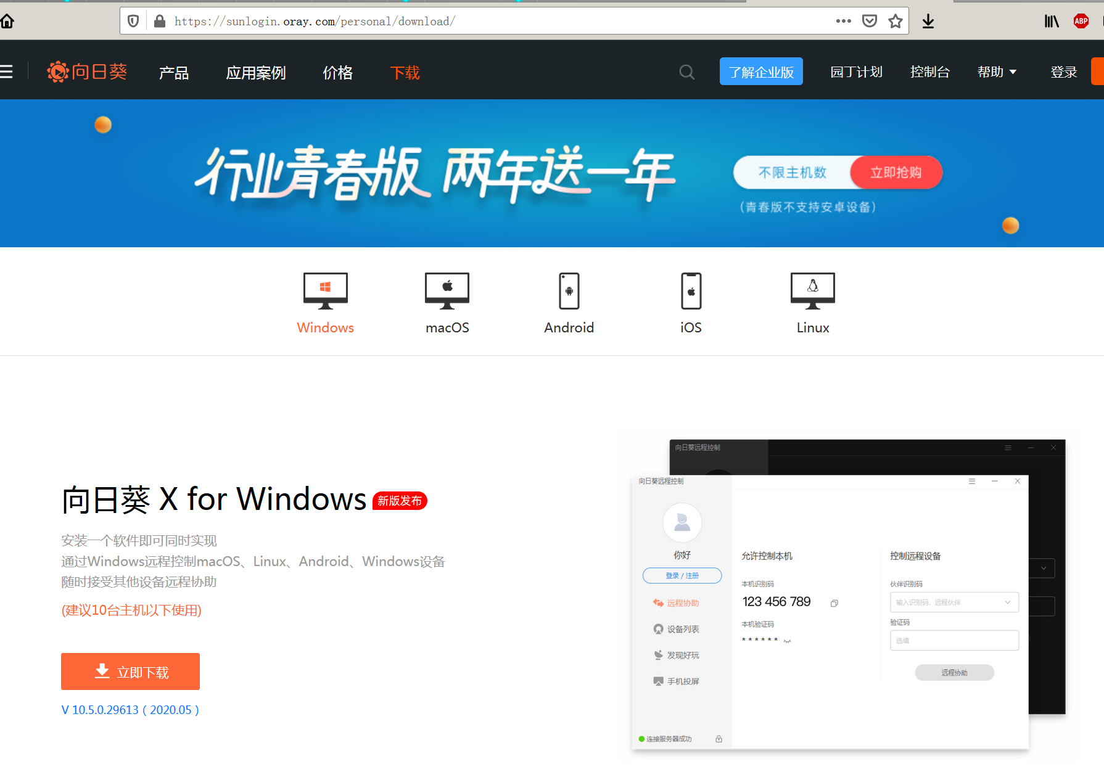Save page to Pocket icon
1104x772 pixels.
[x=870, y=22]
